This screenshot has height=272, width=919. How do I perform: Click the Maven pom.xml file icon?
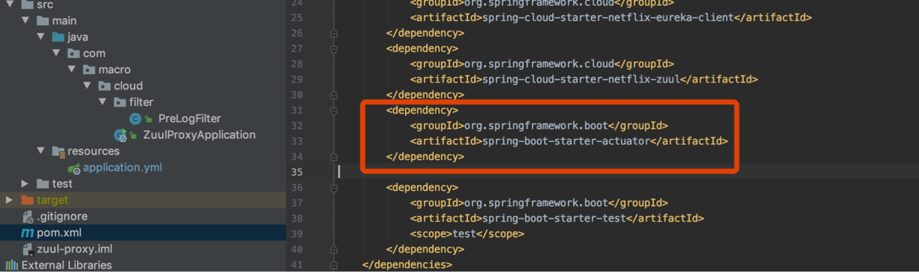27,233
